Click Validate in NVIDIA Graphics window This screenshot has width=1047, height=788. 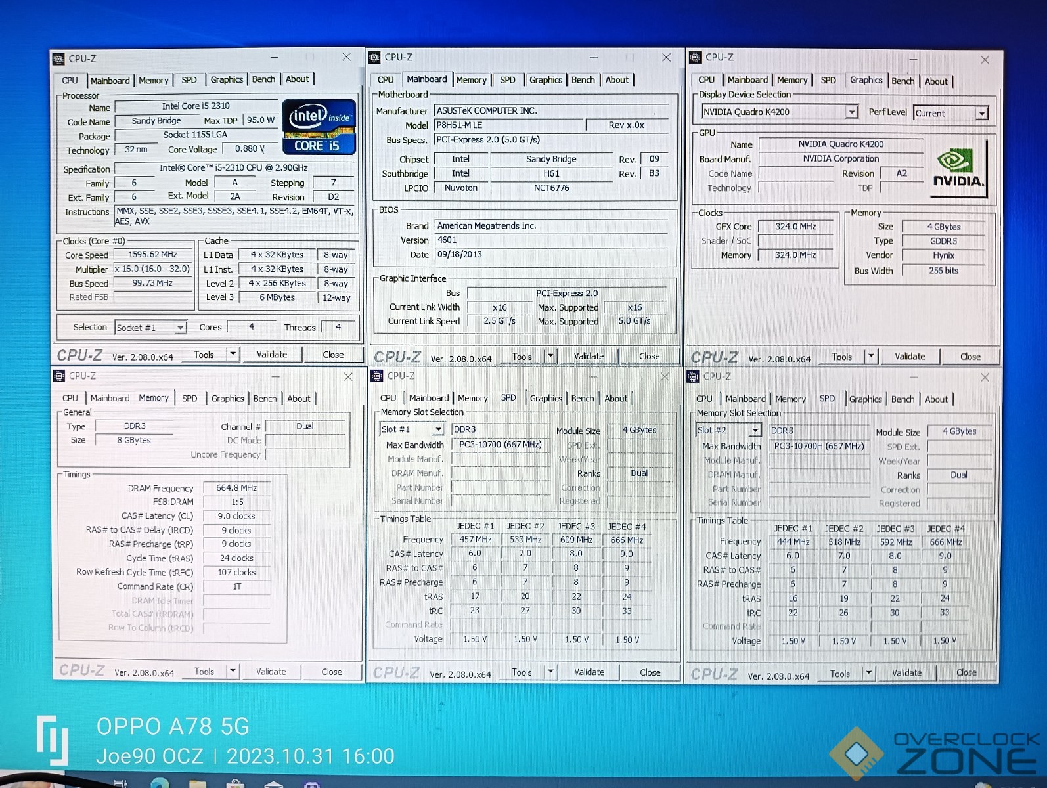pos(910,357)
